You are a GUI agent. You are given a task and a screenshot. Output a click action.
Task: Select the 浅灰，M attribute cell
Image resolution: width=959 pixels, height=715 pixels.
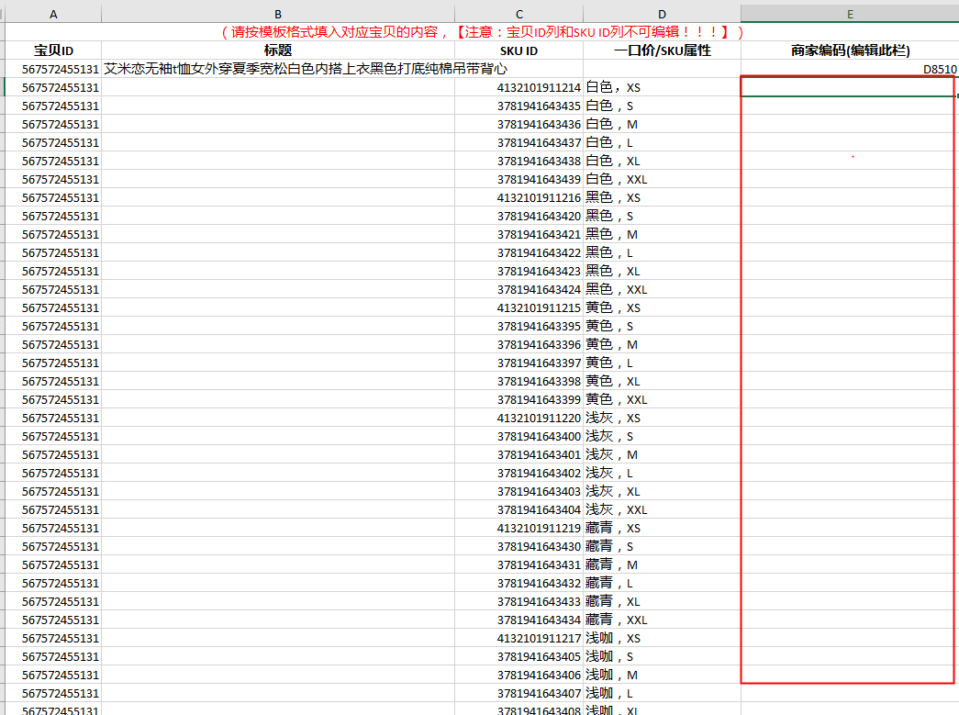click(662, 454)
